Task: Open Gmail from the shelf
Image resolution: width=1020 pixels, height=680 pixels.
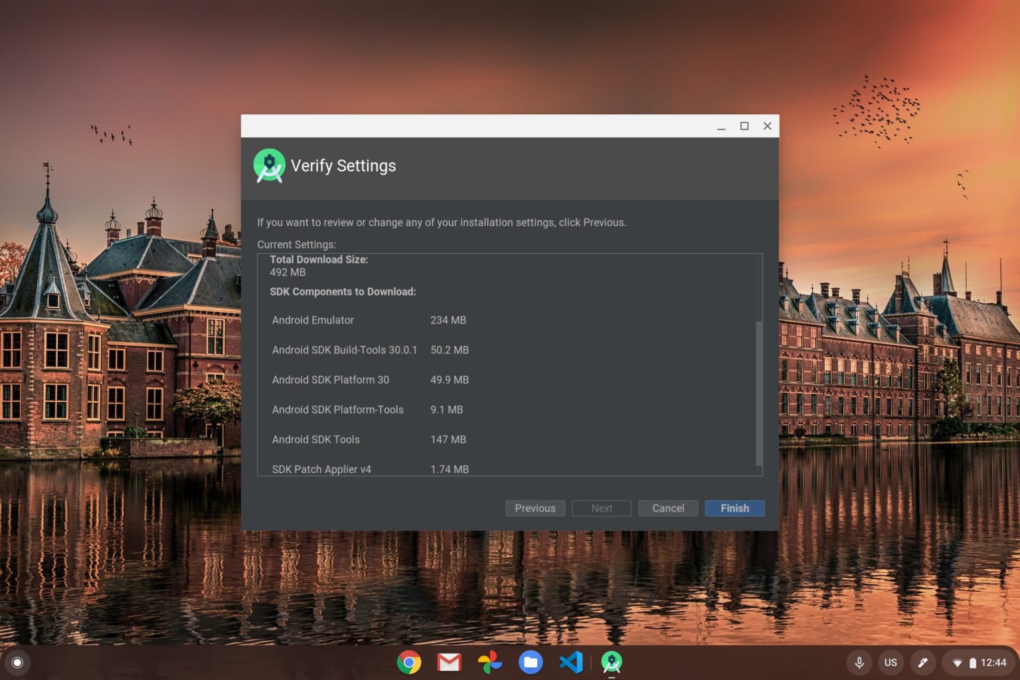Action: point(450,662)
